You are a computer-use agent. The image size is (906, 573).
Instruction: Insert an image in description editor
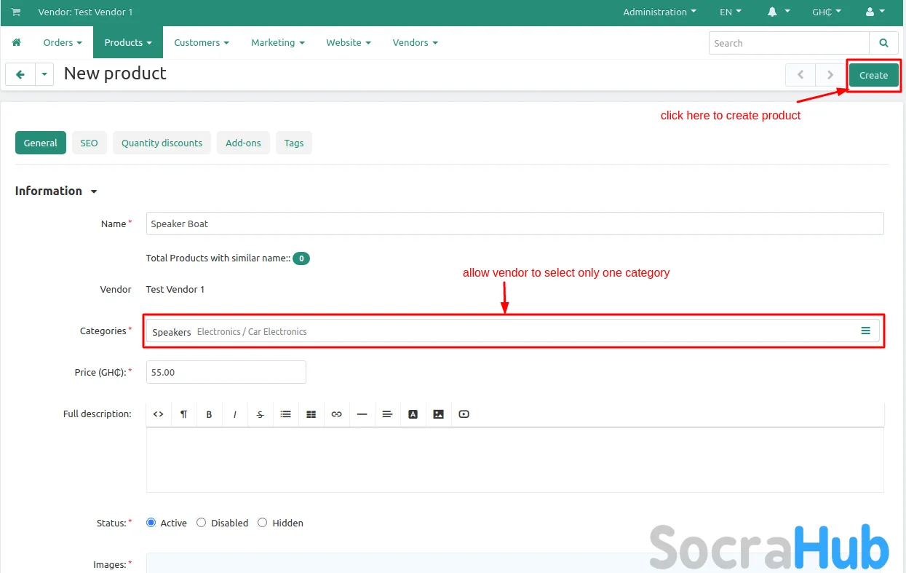[x=438, y=414]
